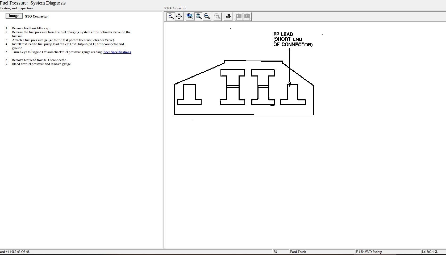Go to previous image with camera icon
This screenshot has height=255, width=446.
pos(239,16)
